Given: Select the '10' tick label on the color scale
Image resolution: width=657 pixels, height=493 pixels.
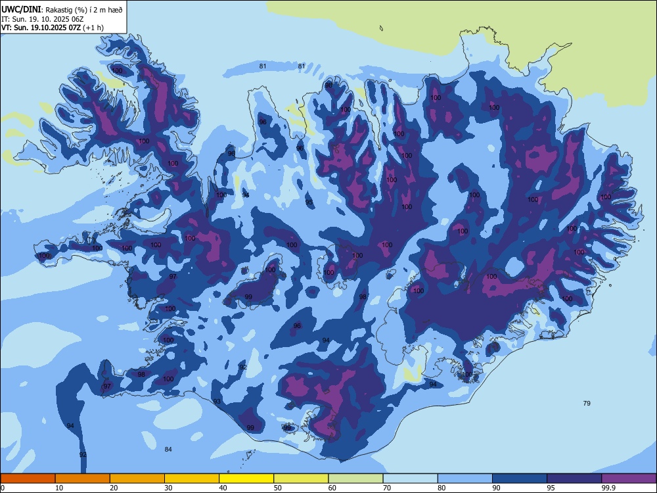Looking at the screenshot, I should (59, 488).
